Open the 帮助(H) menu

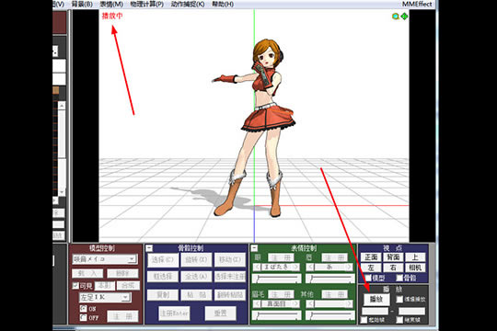pos(223,5)
